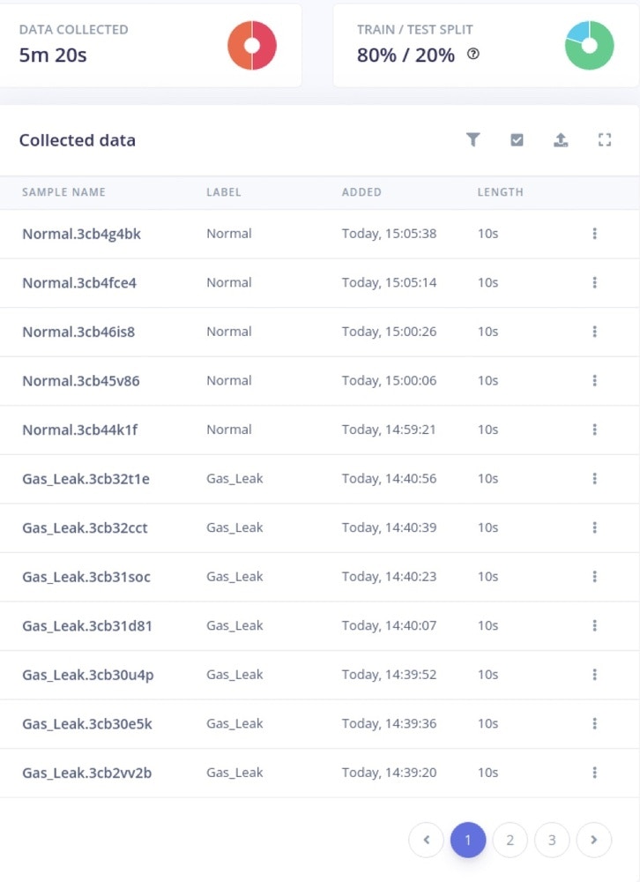Screen dimensions: 640x882
Task: Click the train/test split green donut chart
Action: click(590, 46)
